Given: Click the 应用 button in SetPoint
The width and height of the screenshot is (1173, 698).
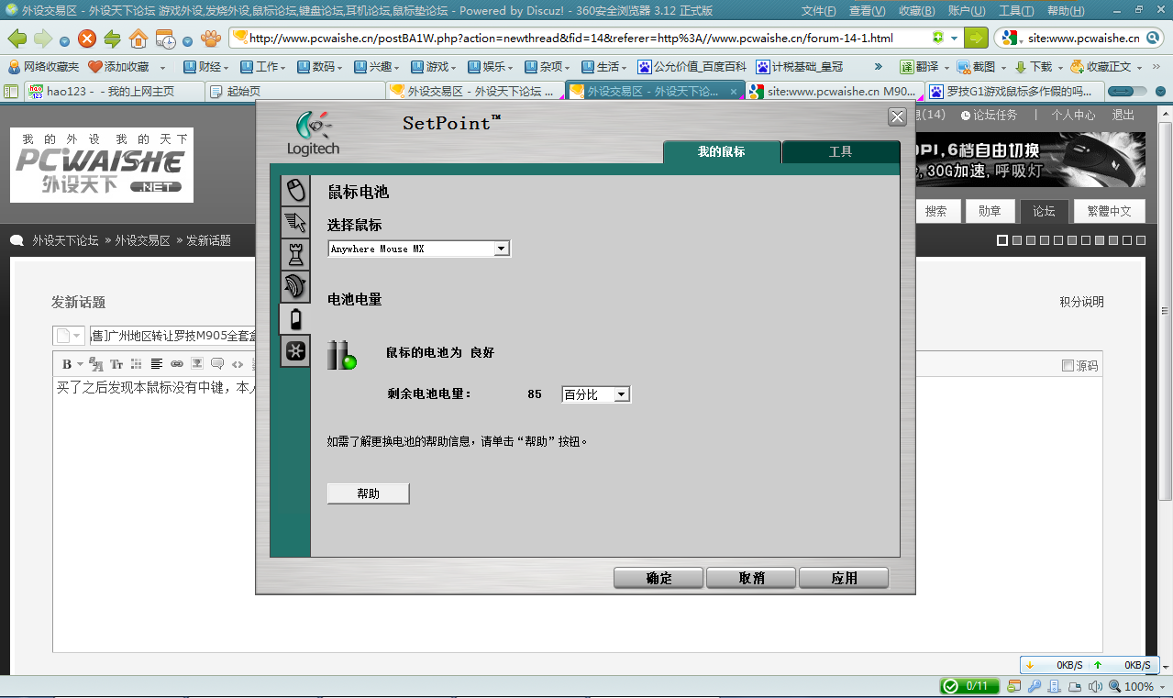Looking at the screenshot, I should [843, 578].
